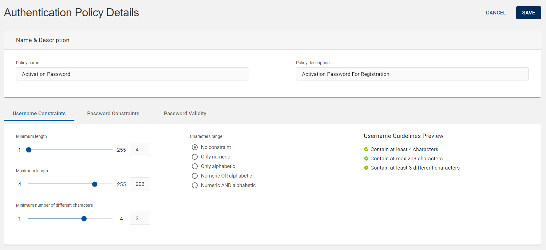Image resolution: width=546 pixels, height=250 pixels.
Task: Select Numeric OR alphabetic option
Action: 195,176
